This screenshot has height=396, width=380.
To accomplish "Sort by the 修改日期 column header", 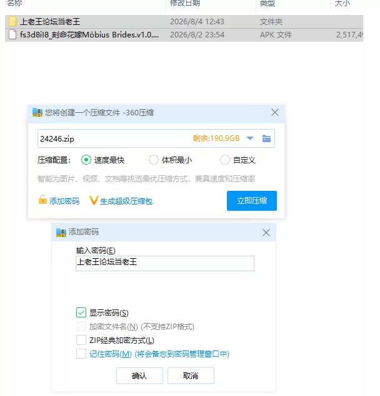I will pyautogui.click(x=185, y=3).
